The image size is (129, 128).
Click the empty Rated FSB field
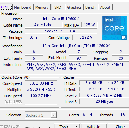point(41,102)
